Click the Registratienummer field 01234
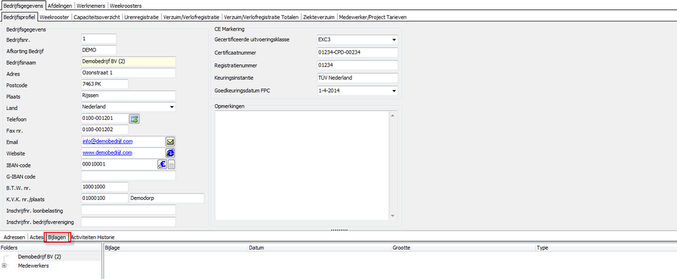Viewport: 677px width, 279px height. click(357, 66)
